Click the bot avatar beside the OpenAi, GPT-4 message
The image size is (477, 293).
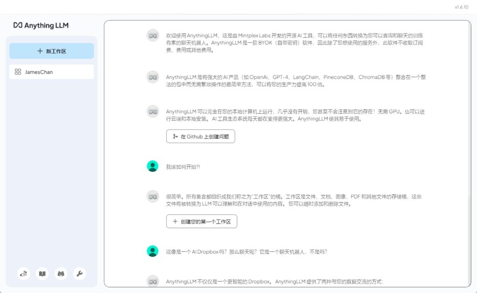point(153,77)
